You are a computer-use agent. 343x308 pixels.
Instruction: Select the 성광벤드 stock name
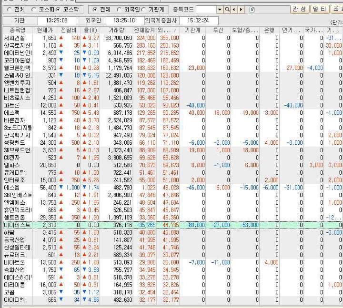tap(14, 143)
